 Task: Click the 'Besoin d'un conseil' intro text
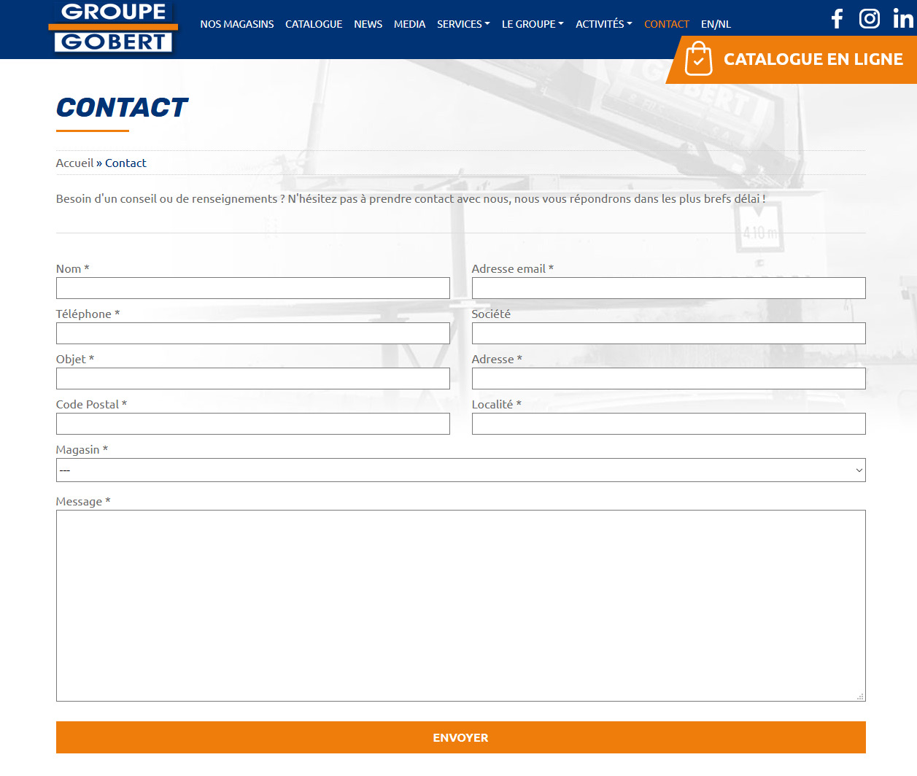coord(411,198)
